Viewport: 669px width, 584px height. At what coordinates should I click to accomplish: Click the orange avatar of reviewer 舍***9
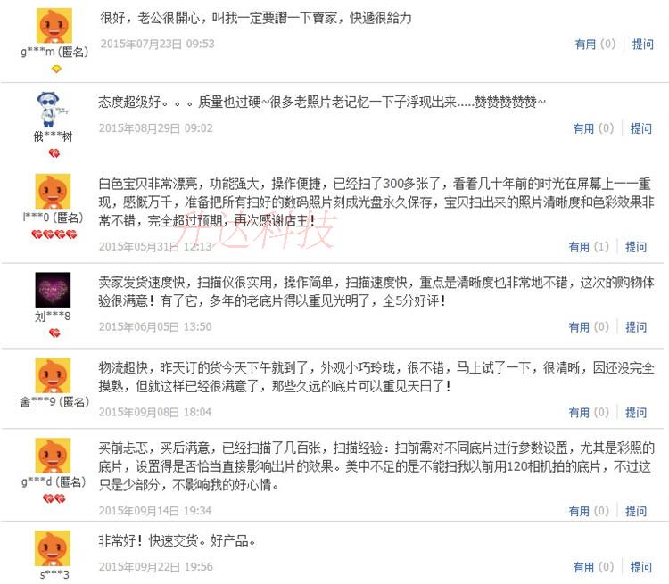(x=53, y=375)
